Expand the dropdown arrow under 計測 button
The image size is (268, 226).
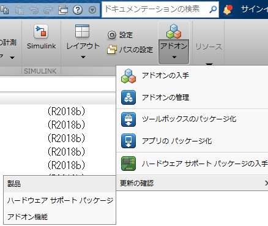coord(12,58)
